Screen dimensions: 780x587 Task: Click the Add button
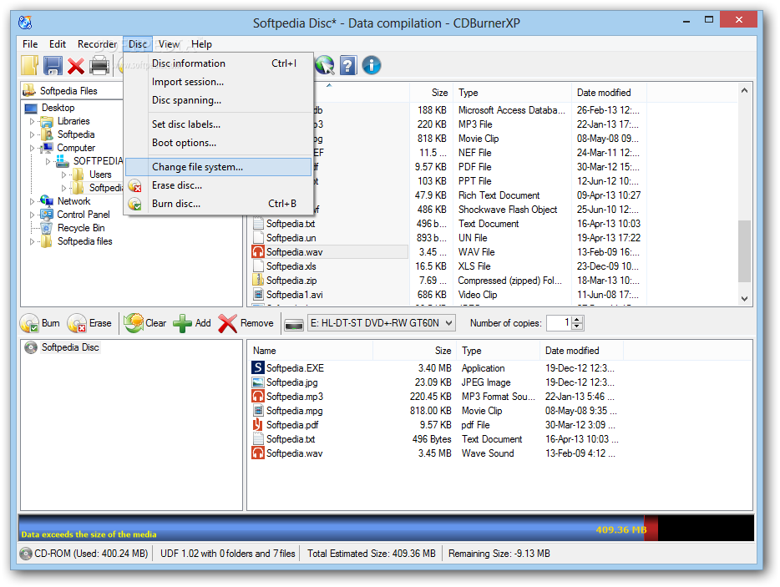pyautogui.click(x=193, y=323)
